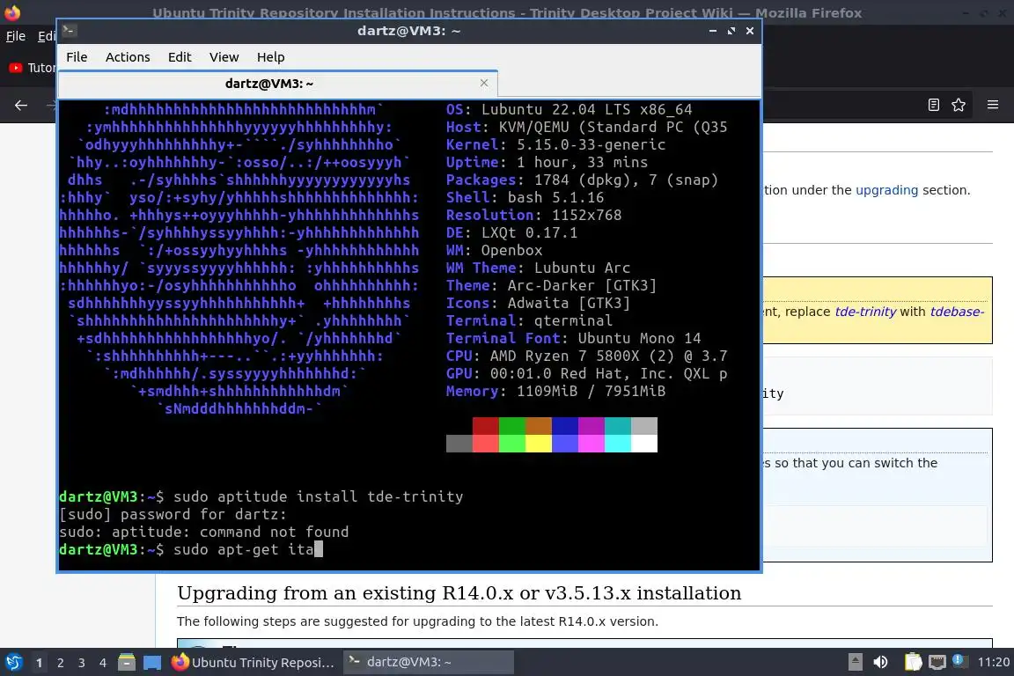
Task: Toggle Firefox reader view icon
Action: pyautogui.click(x=933, y=105)
